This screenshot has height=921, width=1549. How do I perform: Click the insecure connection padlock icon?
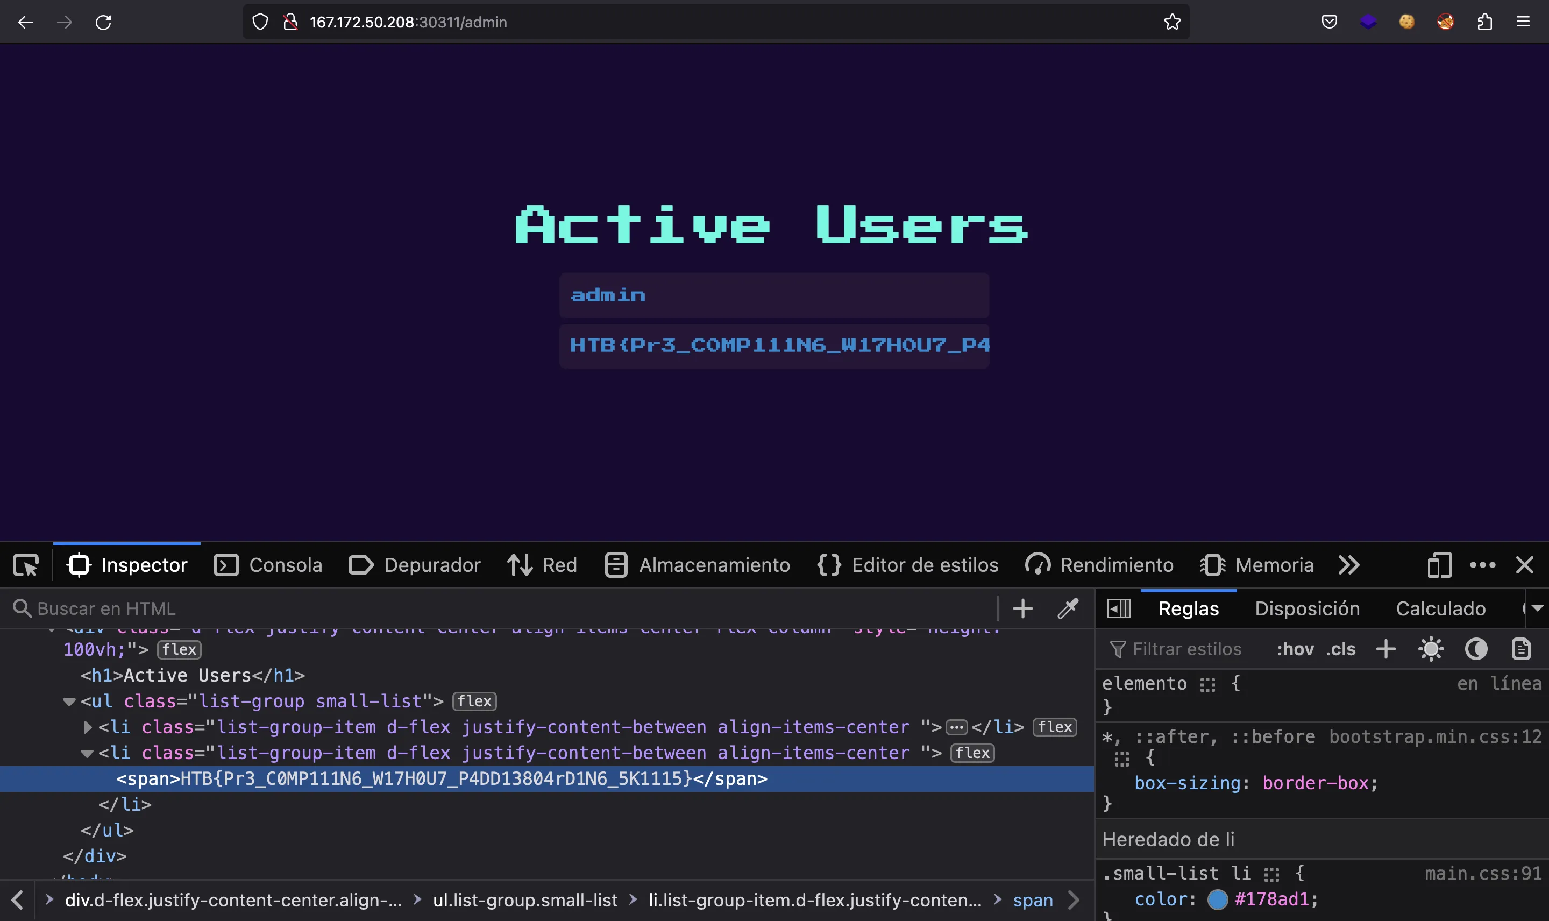point(290,23)
